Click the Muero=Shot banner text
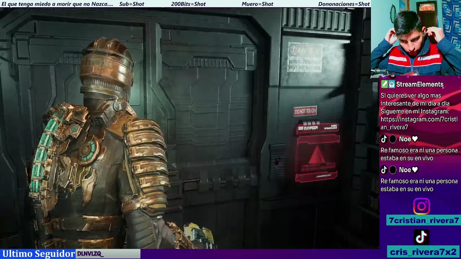Image resolution: width=461 pixels, height=259 pixels. (258, 4)
